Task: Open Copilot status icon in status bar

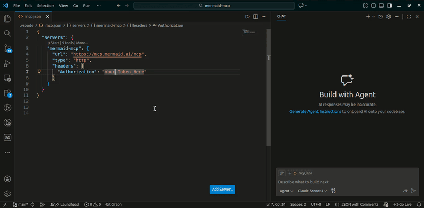Action: coord(386,204)
